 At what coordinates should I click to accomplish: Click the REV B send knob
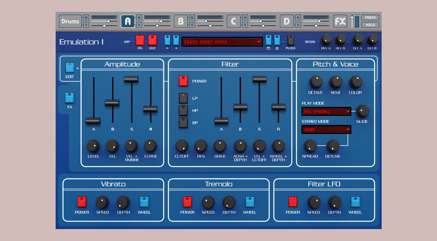click(341, 40)
